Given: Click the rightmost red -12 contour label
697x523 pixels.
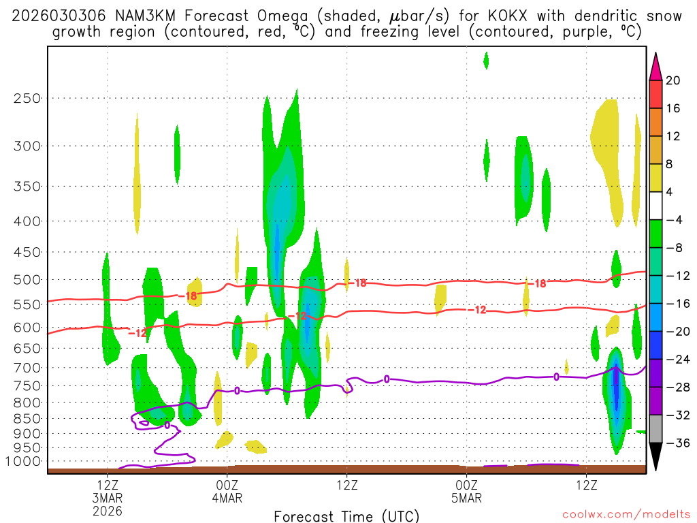Looking at the screenshot, I should pos(476,310).
